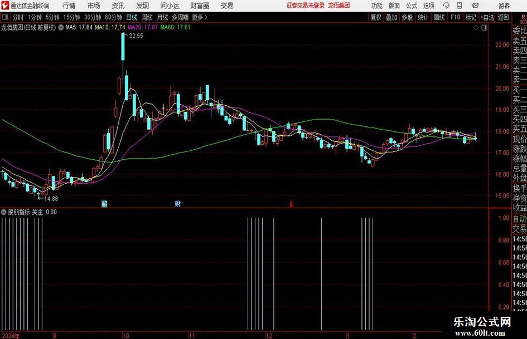This screenshot has width=527, height=339.
Task: Click the 统计 statistics button
Action: pyautogui.click(x=423, y=17)
